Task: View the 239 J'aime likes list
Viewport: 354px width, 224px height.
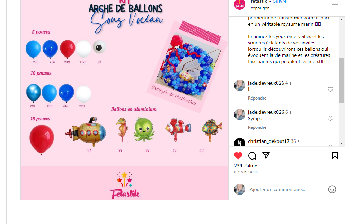Action: pyautogui.click(x=246, y=166)
